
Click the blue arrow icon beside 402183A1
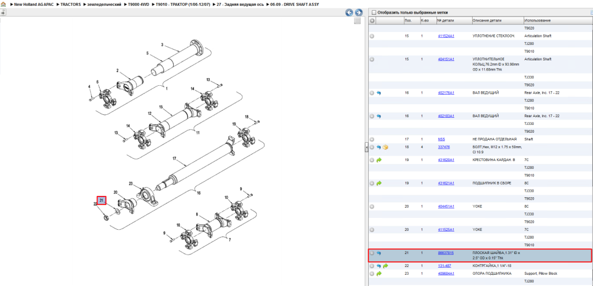(x=379, y=116)
